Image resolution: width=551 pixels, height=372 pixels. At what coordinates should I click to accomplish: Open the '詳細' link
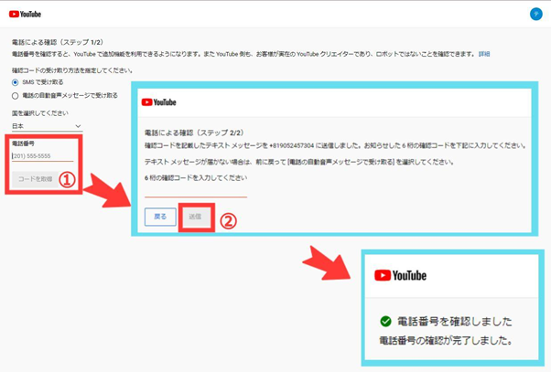coord(484,54)
